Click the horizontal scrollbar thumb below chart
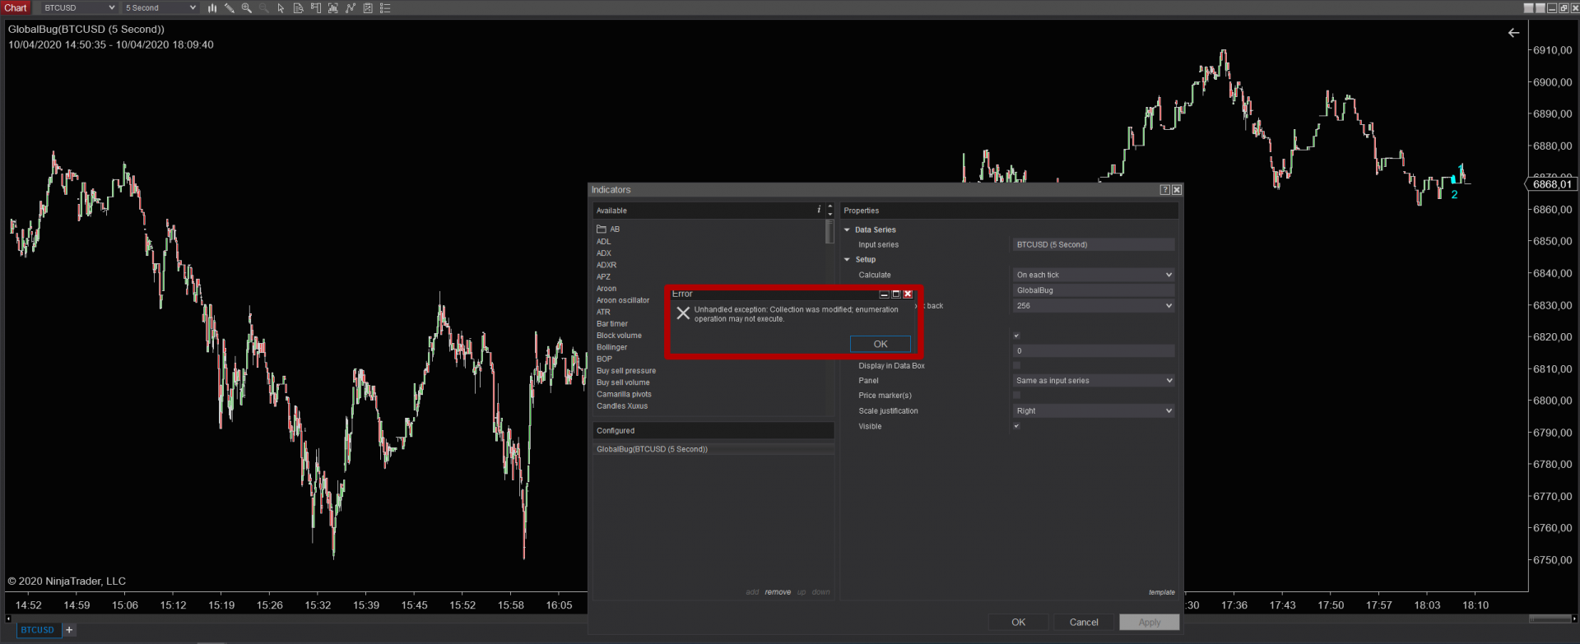1580x644 pixels. point(1550,619)
